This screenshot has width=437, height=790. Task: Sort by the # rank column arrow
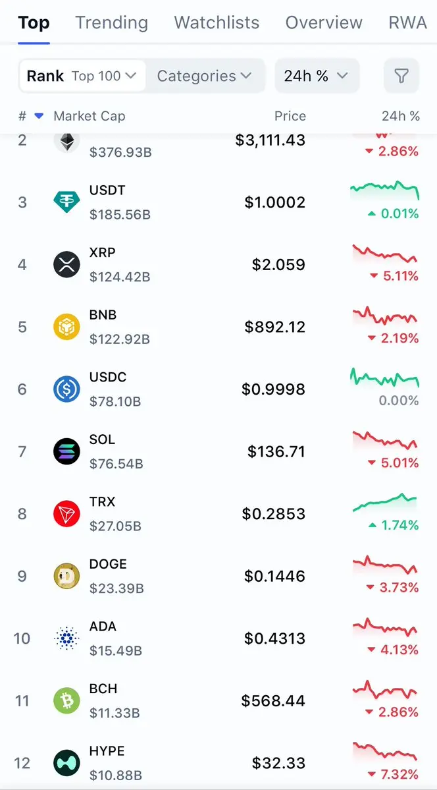pos(38,116)
